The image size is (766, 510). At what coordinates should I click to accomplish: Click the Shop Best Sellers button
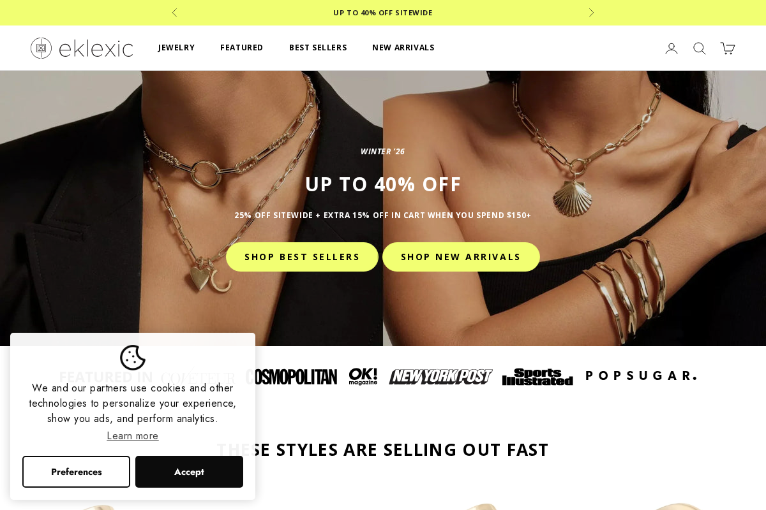302,257
